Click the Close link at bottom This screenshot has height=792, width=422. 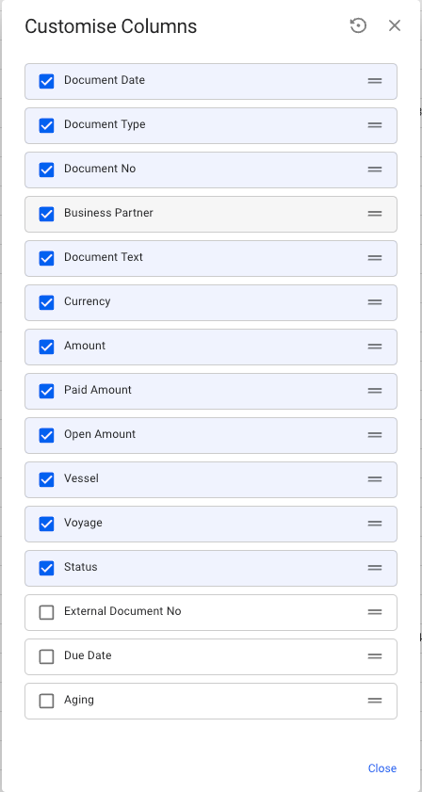tap(382, 768)
